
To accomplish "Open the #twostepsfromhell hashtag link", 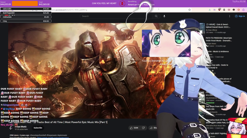I will coord(38,135).
